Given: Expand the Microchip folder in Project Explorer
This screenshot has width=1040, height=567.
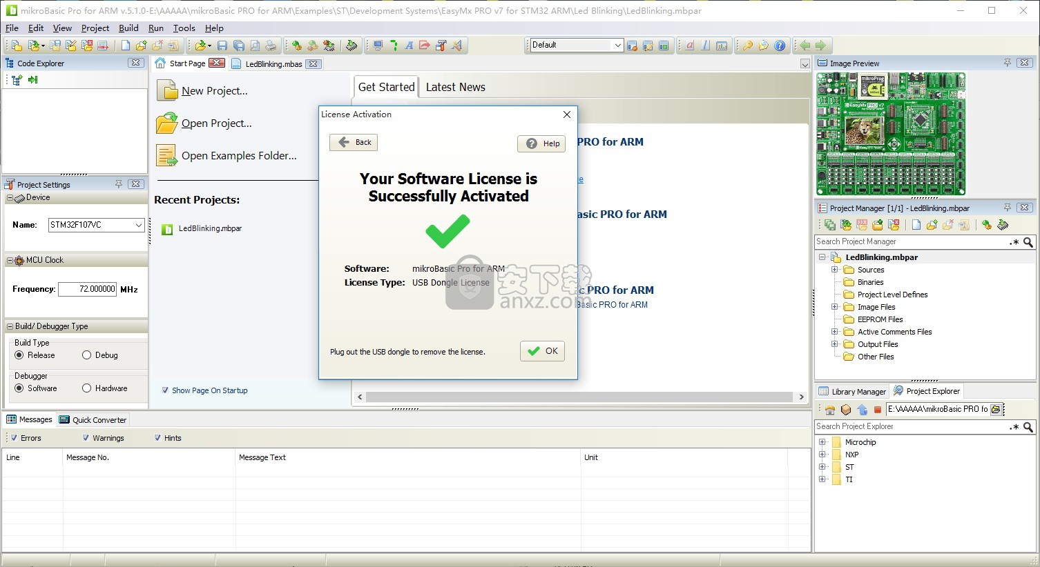Looking at the screenshot, I should tap(822, 442).
